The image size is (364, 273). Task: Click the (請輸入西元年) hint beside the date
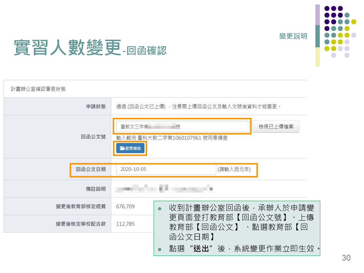[x=234, y=169]
